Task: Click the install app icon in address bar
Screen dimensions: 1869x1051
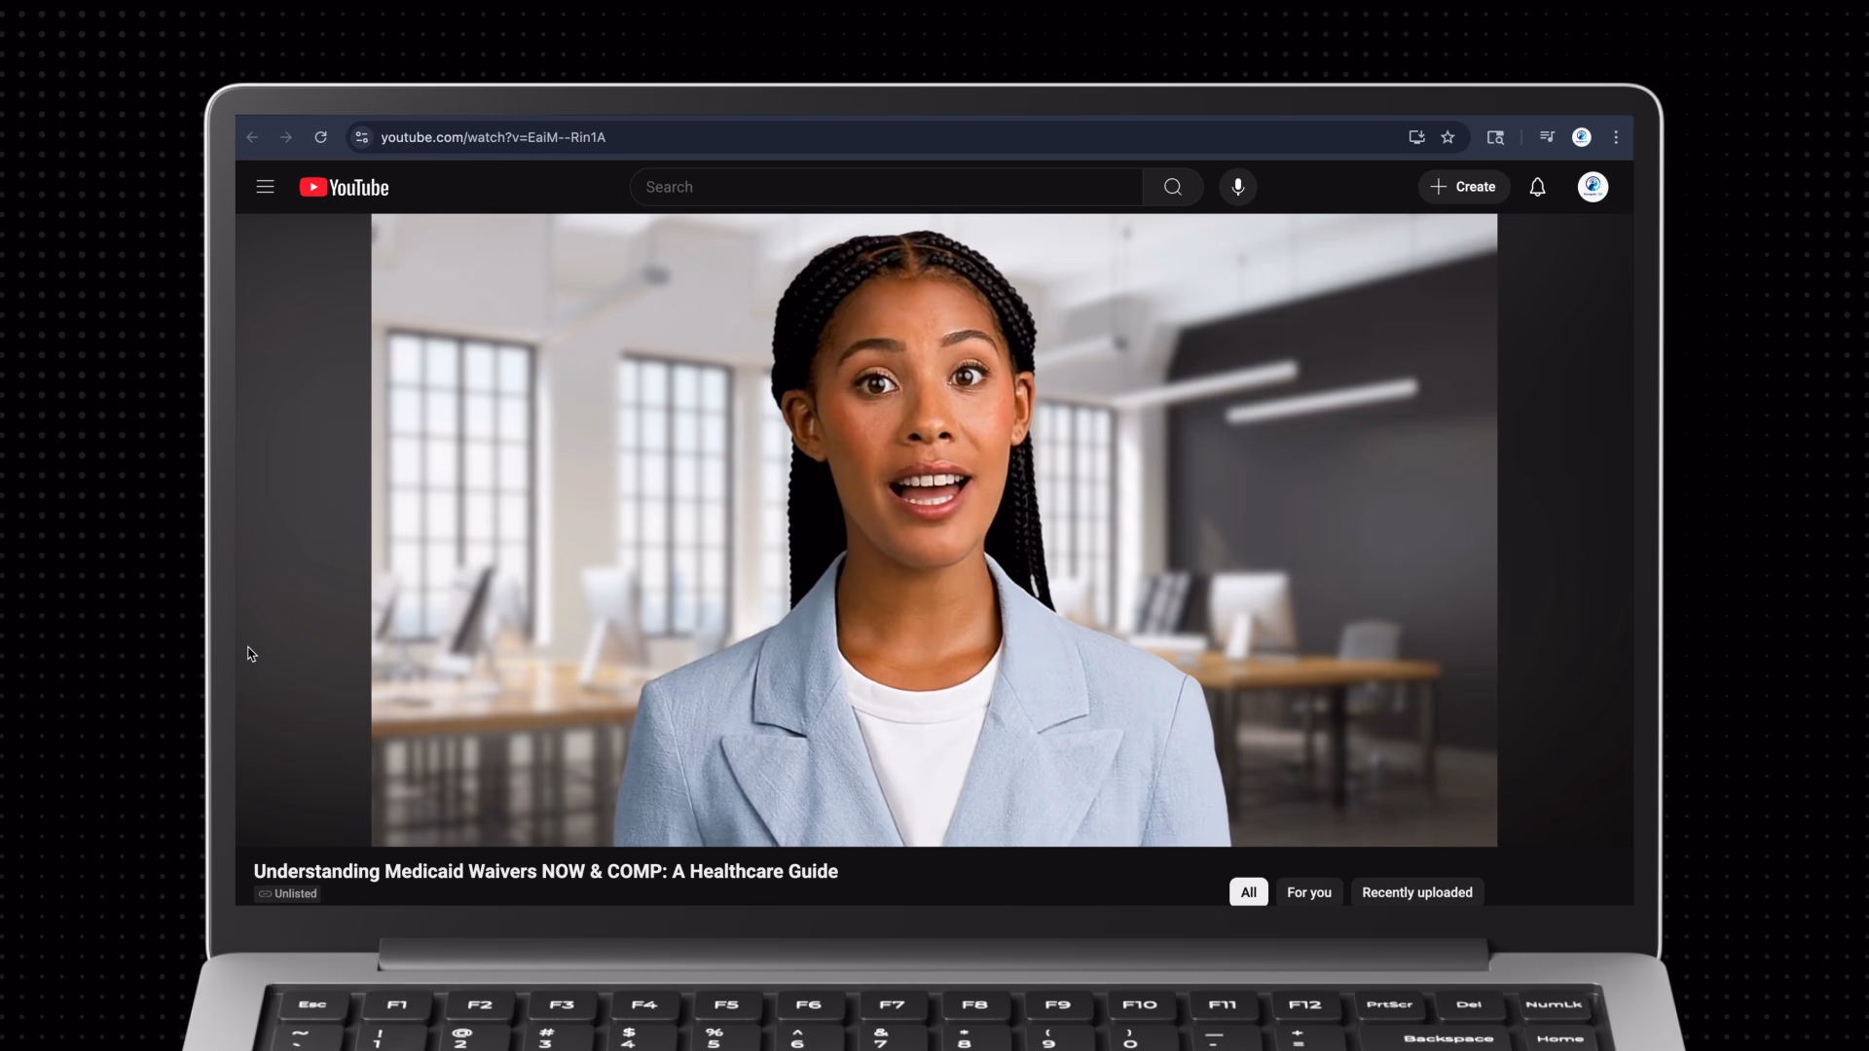Action: 1416,137
